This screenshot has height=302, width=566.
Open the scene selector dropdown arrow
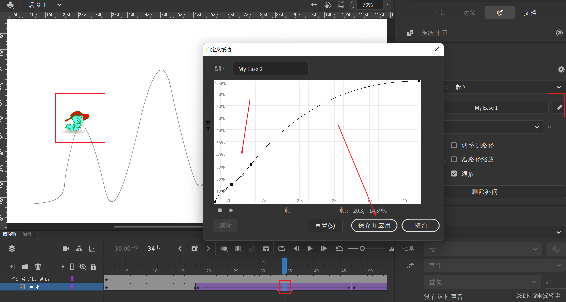pos(59,5)
